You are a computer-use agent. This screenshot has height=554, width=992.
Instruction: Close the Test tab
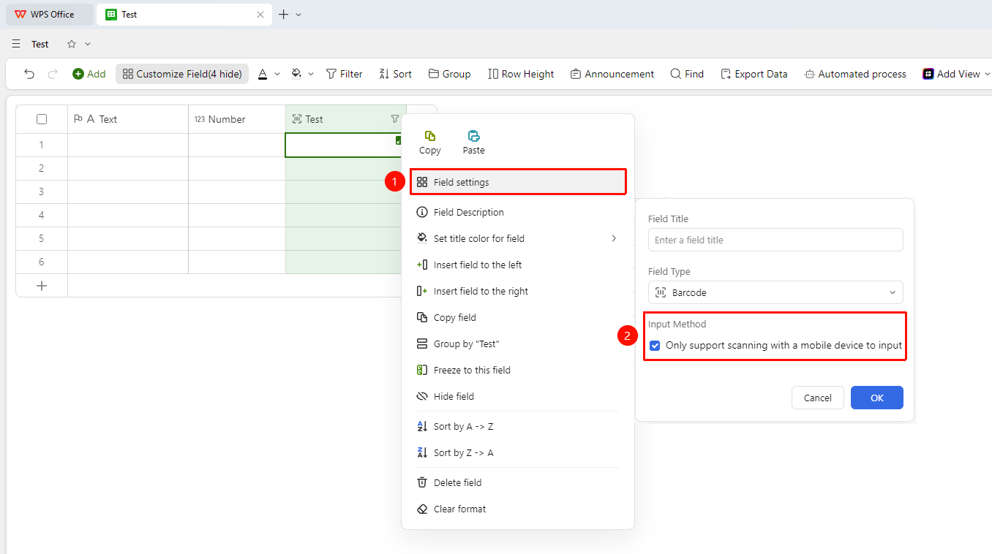(x=260, y=15)
